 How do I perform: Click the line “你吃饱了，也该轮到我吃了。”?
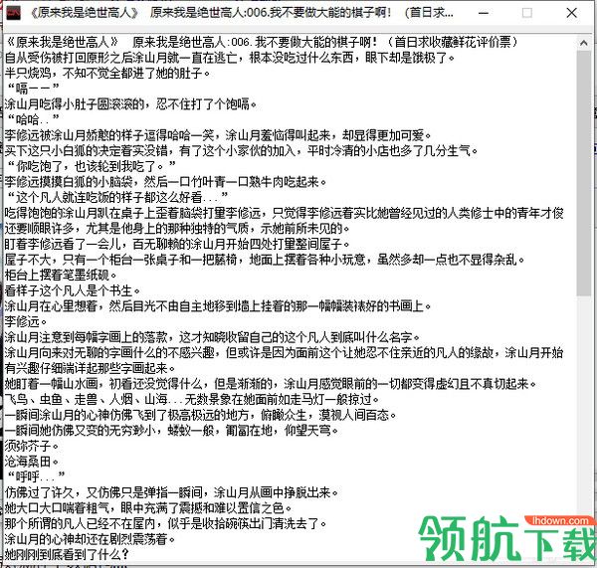[x=92, y=166]
